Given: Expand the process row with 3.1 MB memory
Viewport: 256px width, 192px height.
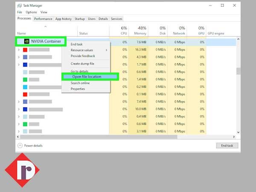Looking at the screenshot, I should click(x=19, y=131).
